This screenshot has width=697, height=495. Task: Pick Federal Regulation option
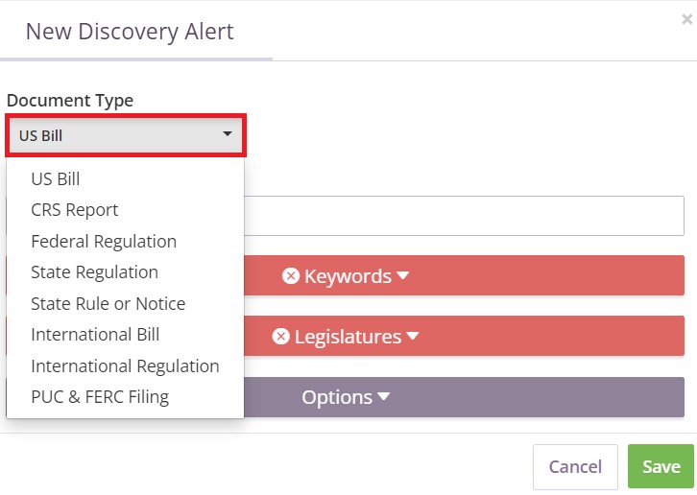(104, 242)
